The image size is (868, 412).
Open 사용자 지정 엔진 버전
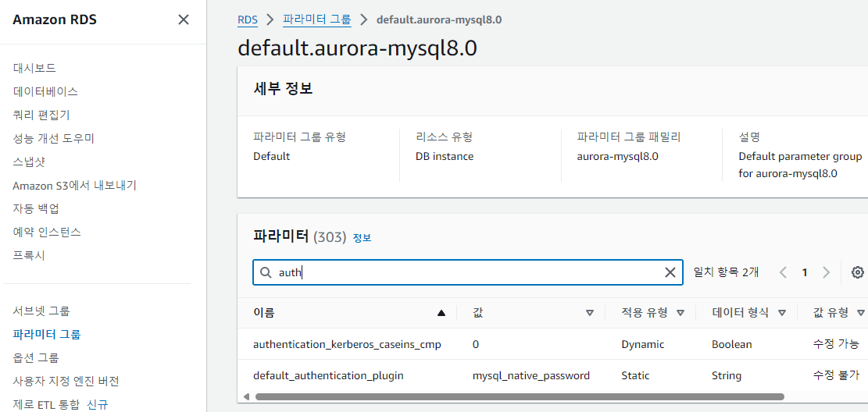click(66, 381)
